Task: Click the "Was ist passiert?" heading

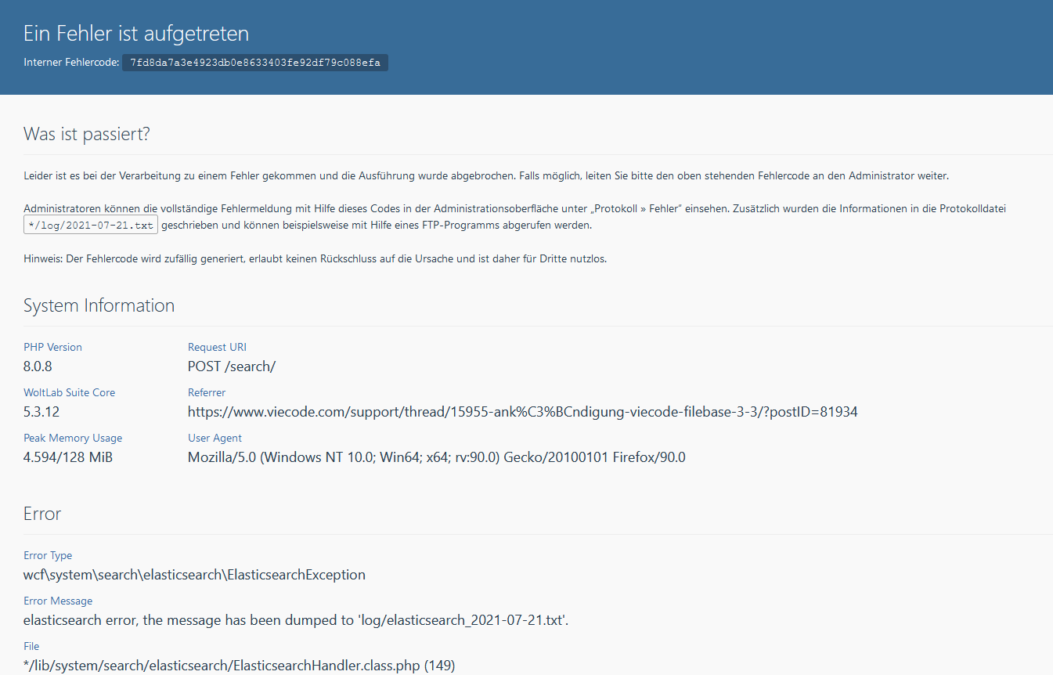Action: coord(86,134)
